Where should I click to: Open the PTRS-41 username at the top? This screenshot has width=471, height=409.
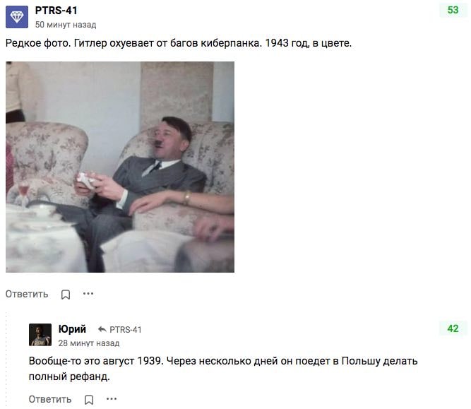[56, 10]
